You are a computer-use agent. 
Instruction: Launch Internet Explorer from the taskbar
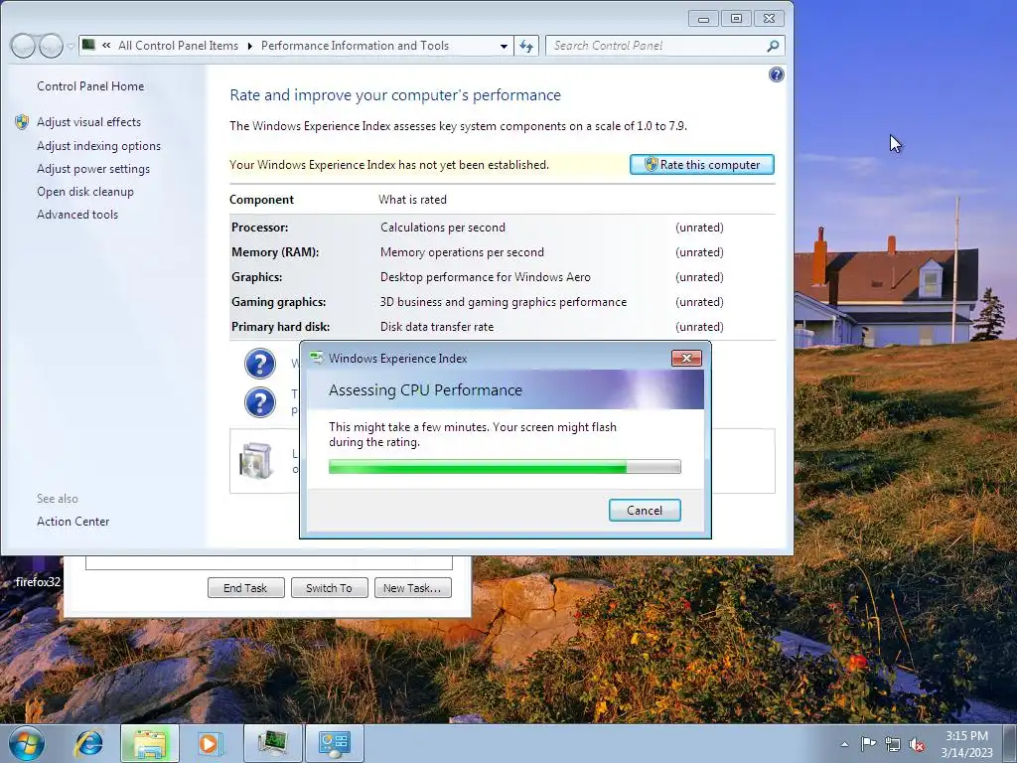tap(88, 743)
